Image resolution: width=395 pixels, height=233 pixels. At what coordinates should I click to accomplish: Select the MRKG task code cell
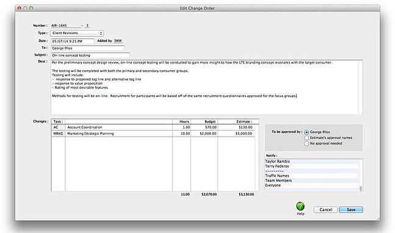point(58,134)
